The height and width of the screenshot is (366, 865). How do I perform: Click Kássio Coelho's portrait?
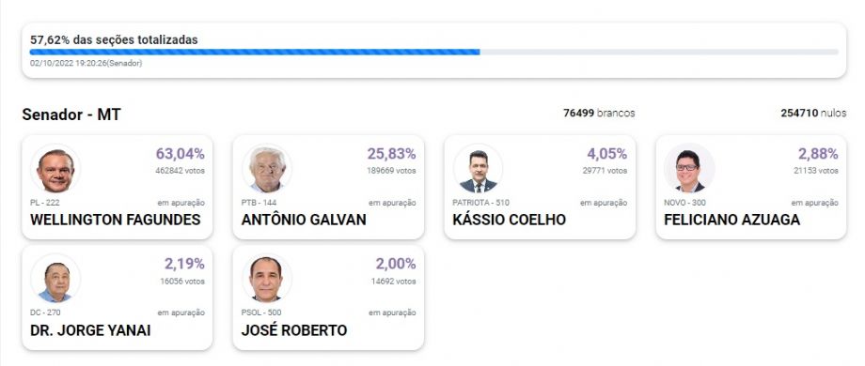tap(479, 169)
